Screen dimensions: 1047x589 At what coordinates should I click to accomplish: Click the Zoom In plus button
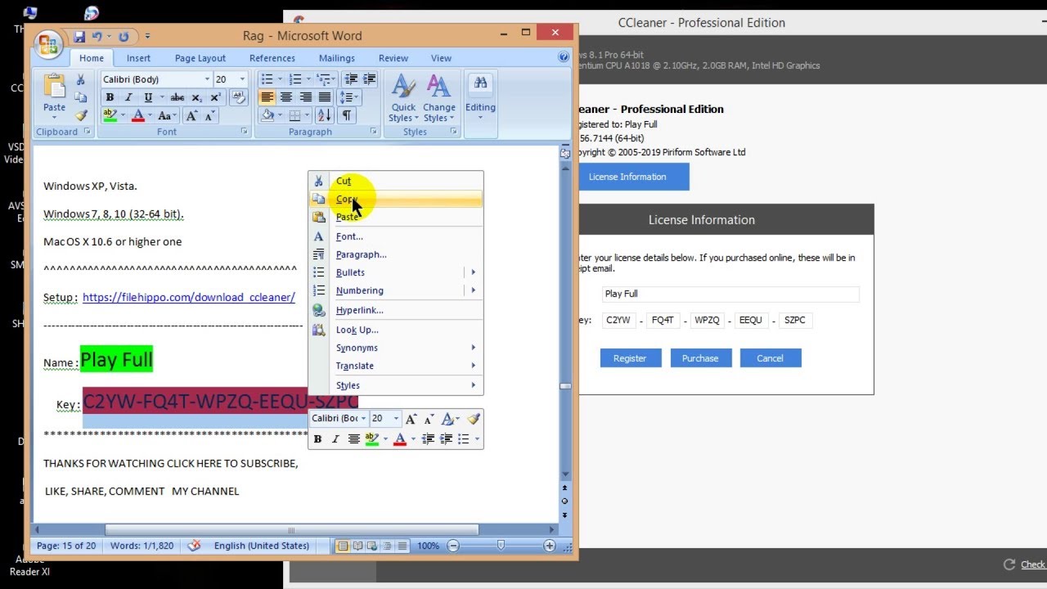[550, 546]
